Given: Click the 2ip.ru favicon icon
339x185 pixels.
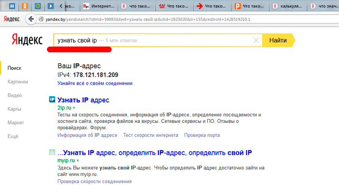Looking at the screenshot, I should [52, 100].
